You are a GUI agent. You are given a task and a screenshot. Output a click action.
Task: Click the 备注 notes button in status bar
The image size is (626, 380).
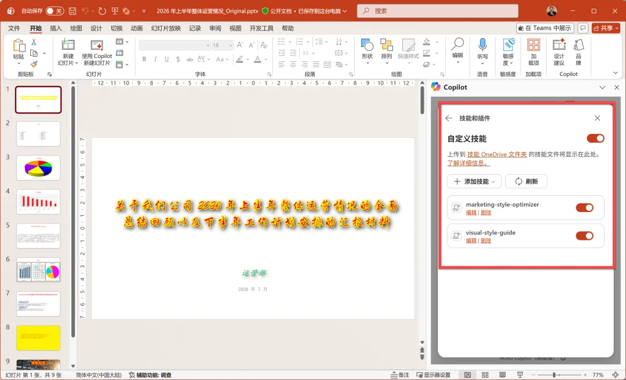[400, 375]
